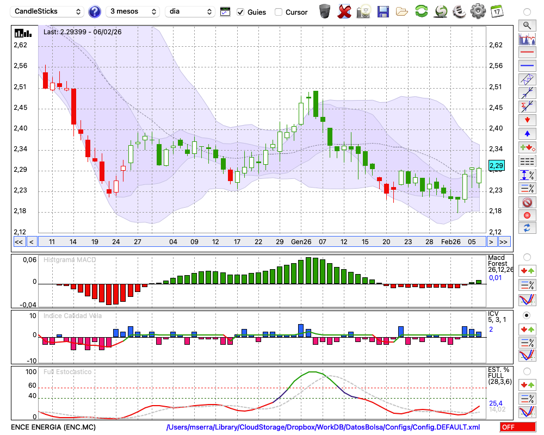544x435 pixels.
Task: Click MACD panel lines-percent button
Action: click(x=527, y=285)
